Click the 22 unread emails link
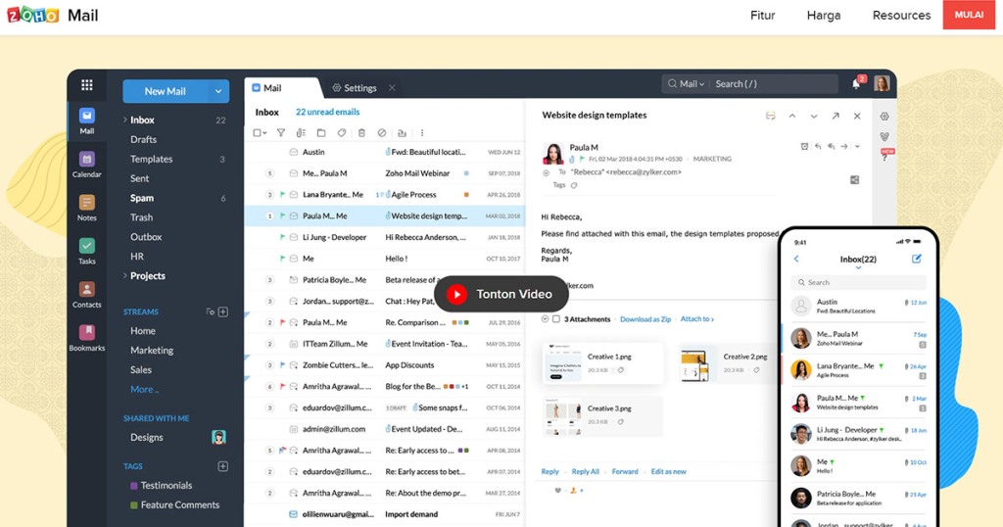The image size is (1003, 527). pyautogui.click(x=327, y=112)
